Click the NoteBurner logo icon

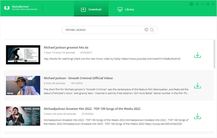click(7, 8)
